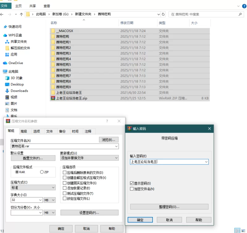Enable 创建自解压格式压缩文件 checkbox

pyautogui.click(x=65, y=178)
